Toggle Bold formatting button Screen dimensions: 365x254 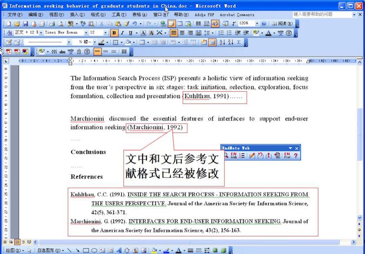coord(114,33)
